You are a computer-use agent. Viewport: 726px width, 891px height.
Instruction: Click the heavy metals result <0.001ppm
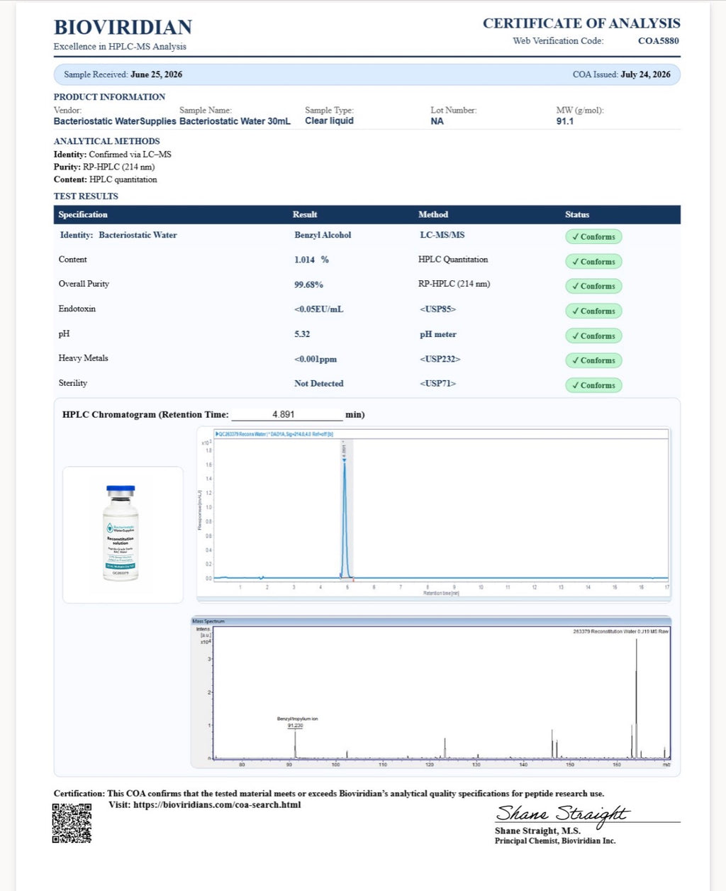315,359
